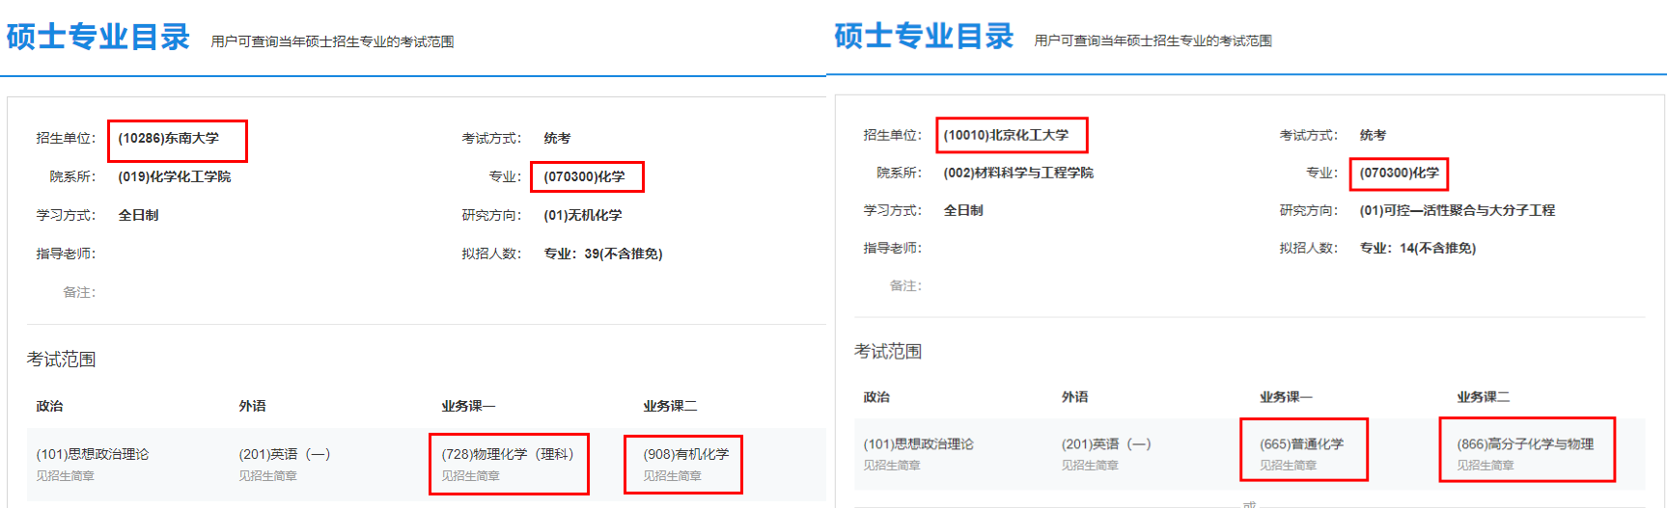The width and height of the screenshot is (1667, 508).
Task: Click 指导老师 label on the 东南大学 page
Action: [x=66, y=254]
